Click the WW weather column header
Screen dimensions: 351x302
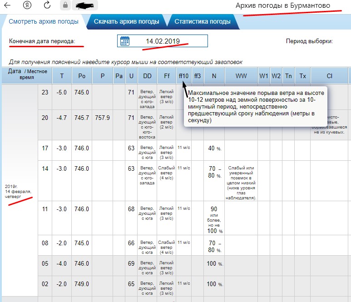pos(241,76)
